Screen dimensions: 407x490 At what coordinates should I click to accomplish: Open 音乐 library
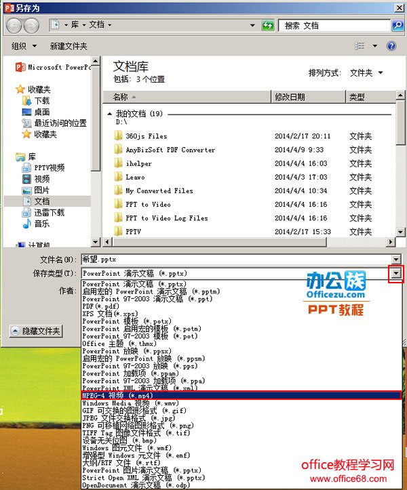[36, 224]
